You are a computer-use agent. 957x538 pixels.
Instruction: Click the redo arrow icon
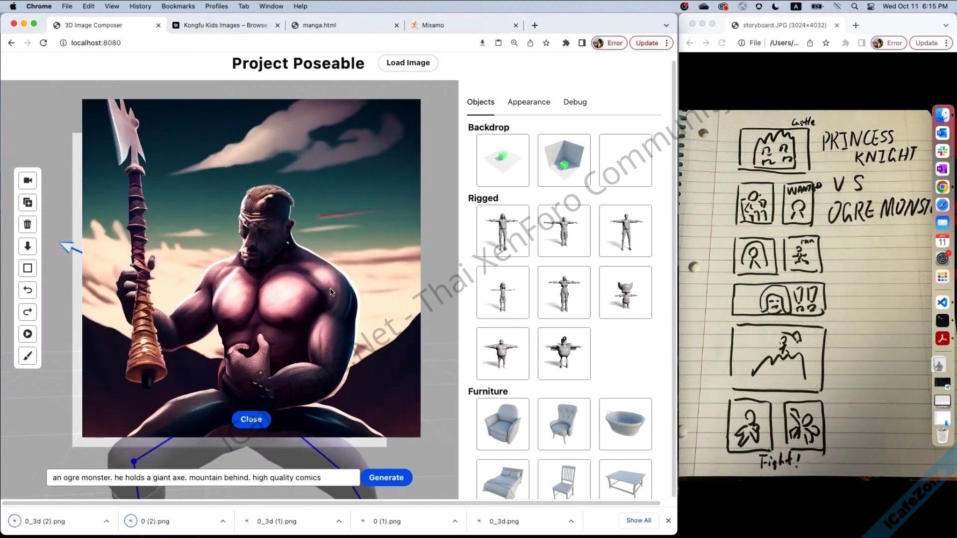pyautogui.click(x=28, y=312)
